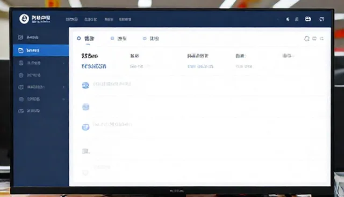Click the circular app logo in header

point(24,19)
